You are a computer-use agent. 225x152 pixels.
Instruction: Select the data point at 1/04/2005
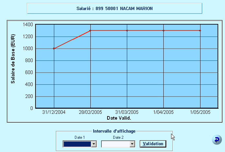pos(164,30)
